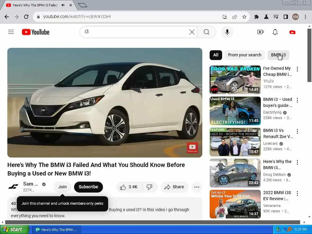Open the Electrifying channel name

[272, 112]
